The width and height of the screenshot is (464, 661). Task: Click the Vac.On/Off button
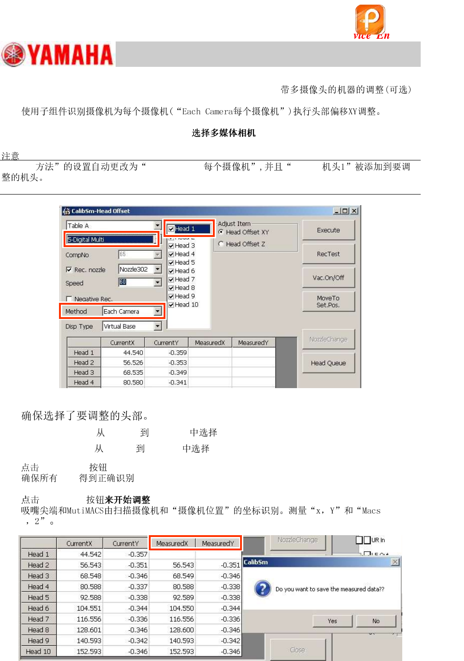329,277
